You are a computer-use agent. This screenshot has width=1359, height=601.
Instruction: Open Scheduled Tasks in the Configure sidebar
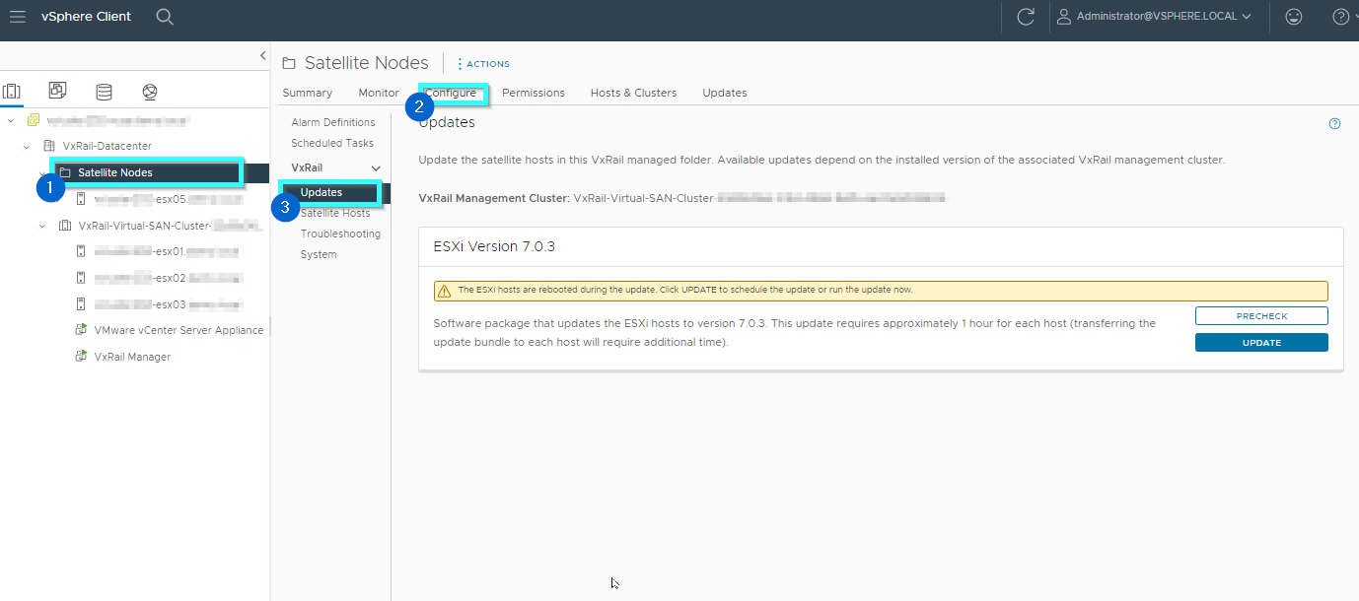tap(332, 143)
